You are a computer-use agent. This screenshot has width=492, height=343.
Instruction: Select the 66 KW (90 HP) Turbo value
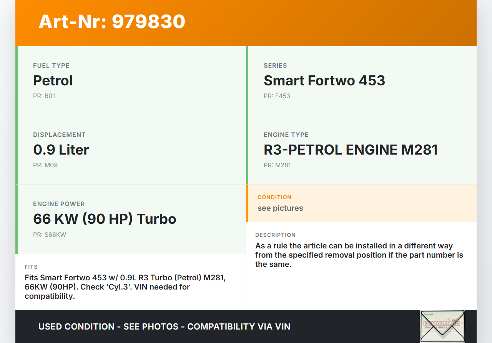point(105,219)
